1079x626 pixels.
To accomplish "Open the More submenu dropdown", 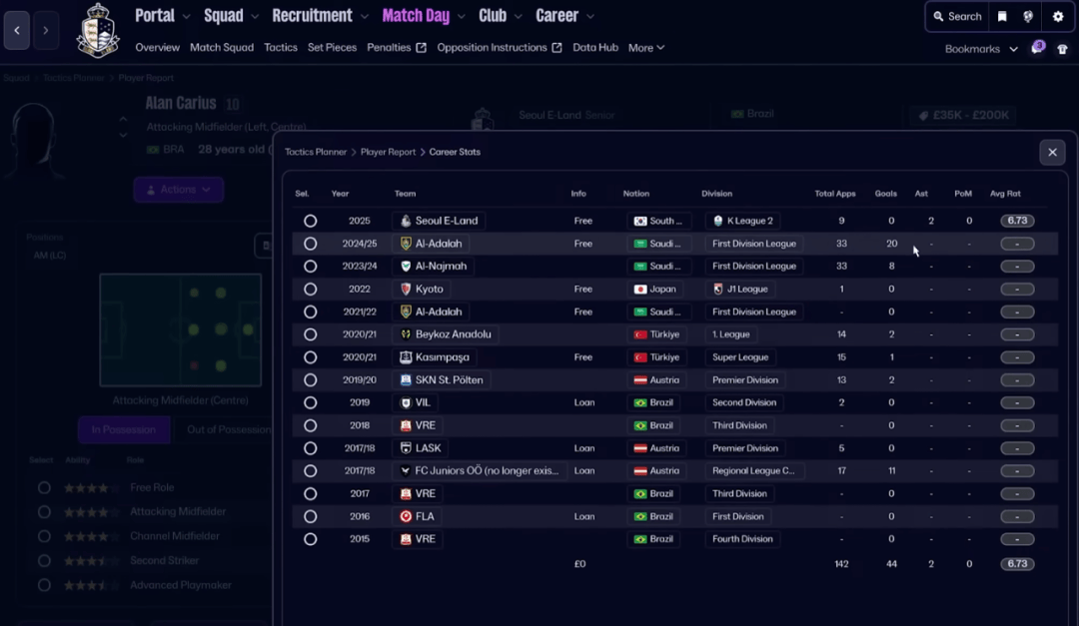I will click(646, 48).
